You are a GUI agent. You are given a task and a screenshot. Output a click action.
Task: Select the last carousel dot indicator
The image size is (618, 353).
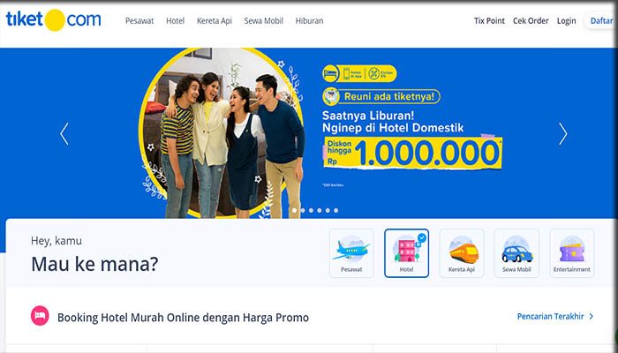pos(335,210)
